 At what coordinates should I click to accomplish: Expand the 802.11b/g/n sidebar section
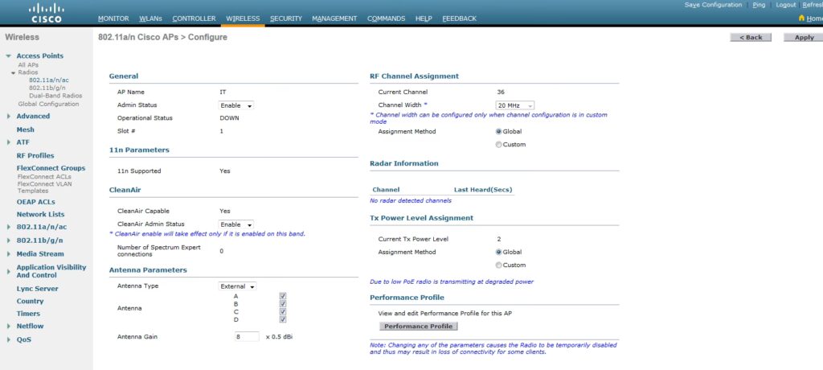pos(9,240)
